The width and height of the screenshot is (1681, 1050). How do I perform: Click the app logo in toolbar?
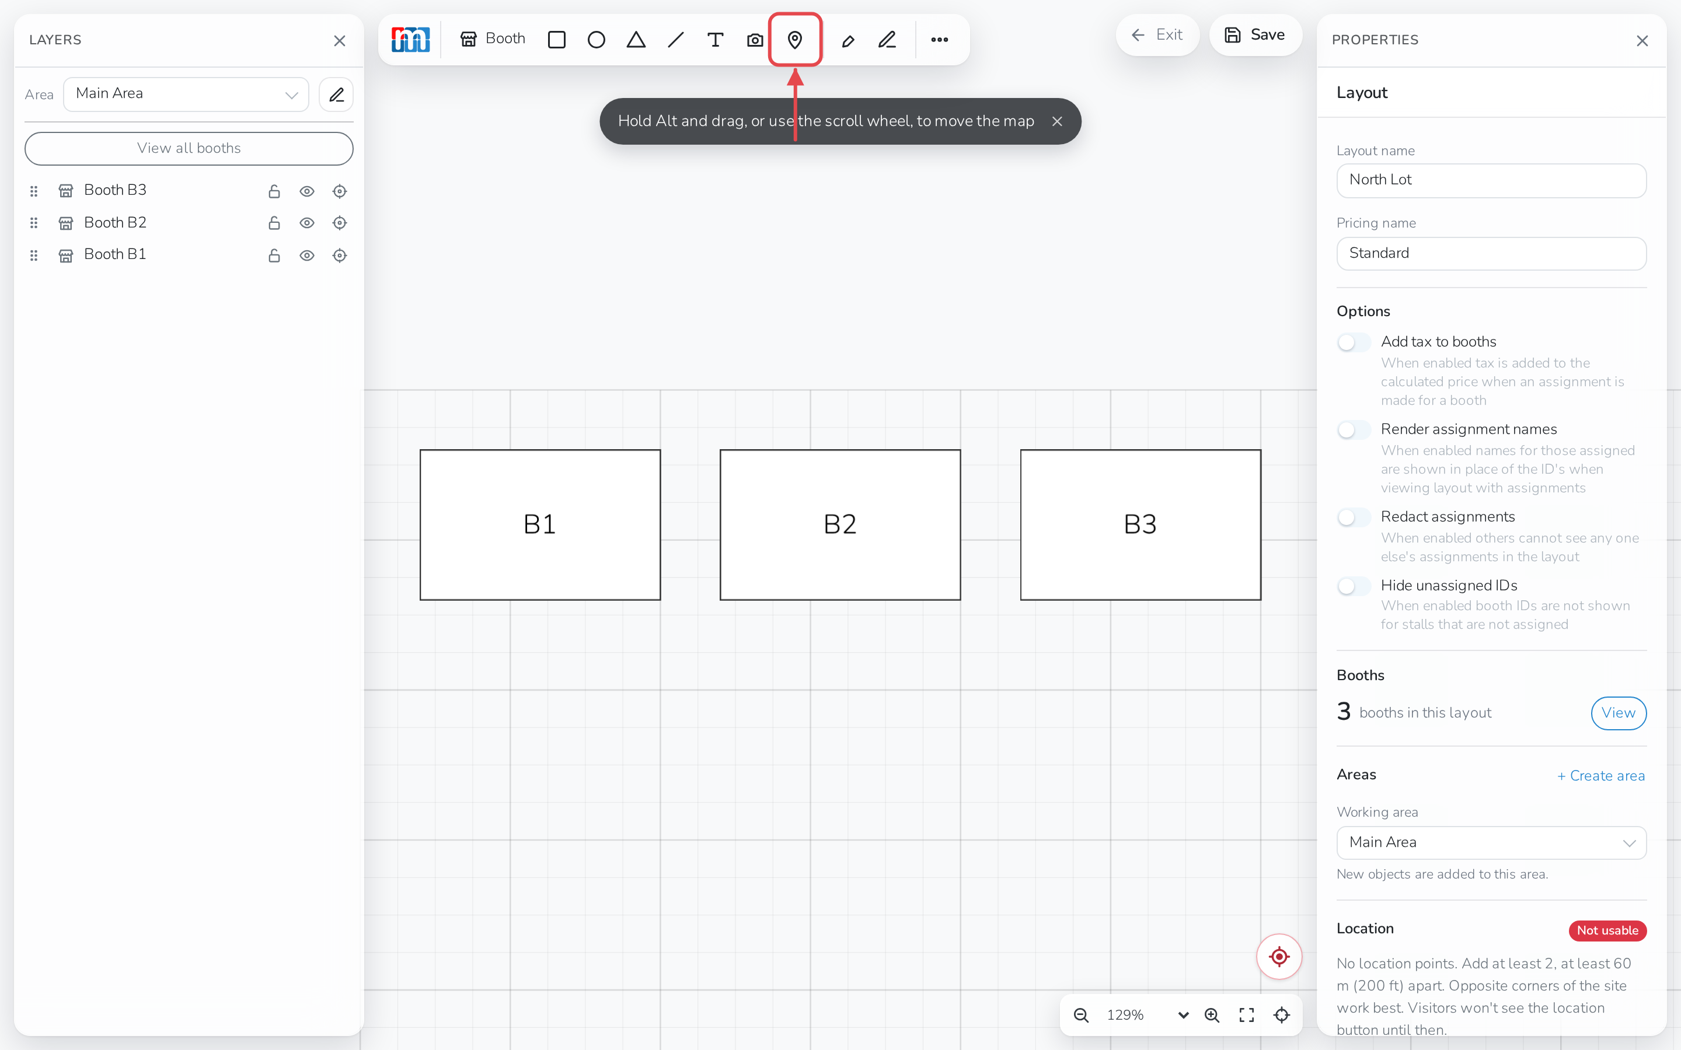click(x=410, y=40)
